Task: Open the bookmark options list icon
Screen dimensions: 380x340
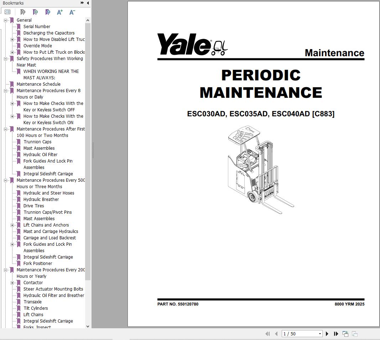Action: tap(7, 11)
